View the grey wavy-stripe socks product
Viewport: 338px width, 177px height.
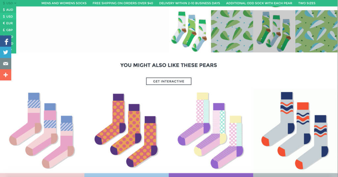click(295, 130)
